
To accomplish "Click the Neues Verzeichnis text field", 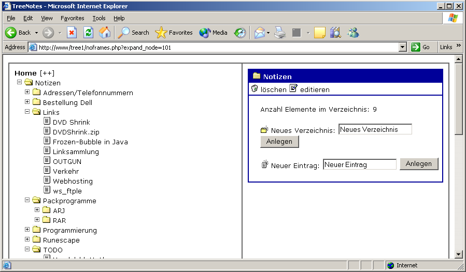I will click(375, 129).
